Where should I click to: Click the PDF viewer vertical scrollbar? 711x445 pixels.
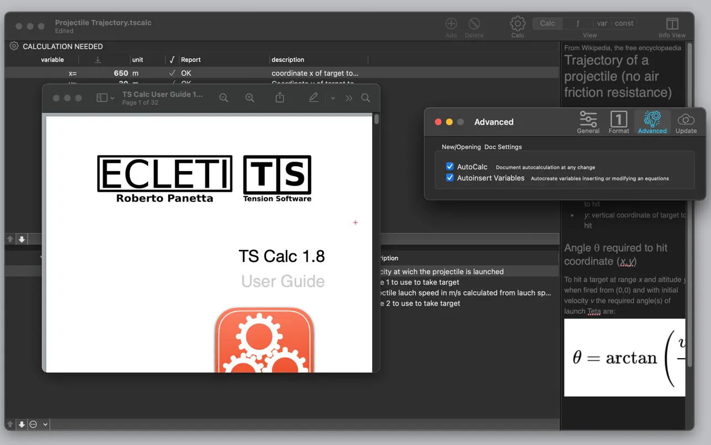coord(377,119)
